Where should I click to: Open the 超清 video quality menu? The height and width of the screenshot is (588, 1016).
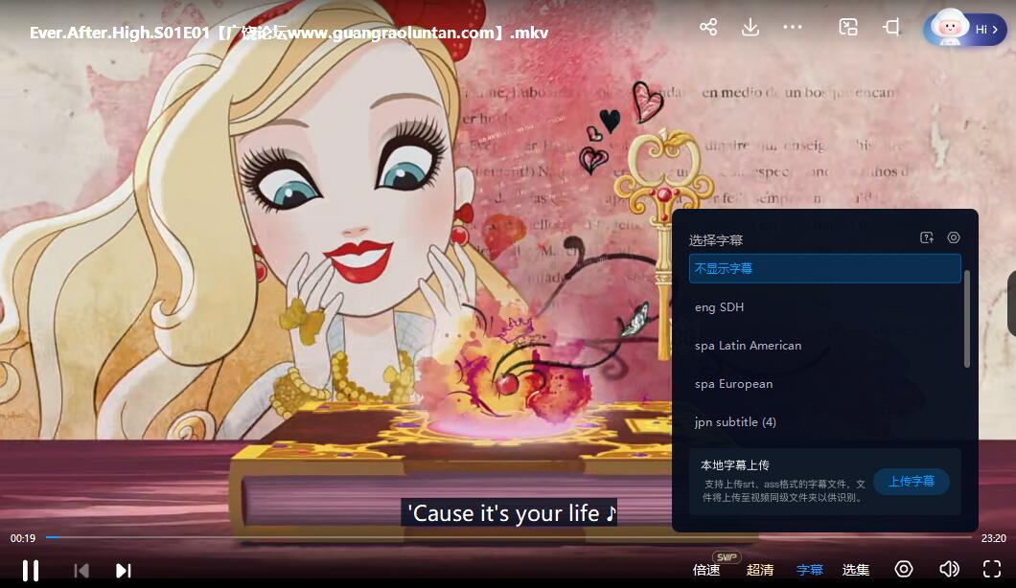(760, 570)
